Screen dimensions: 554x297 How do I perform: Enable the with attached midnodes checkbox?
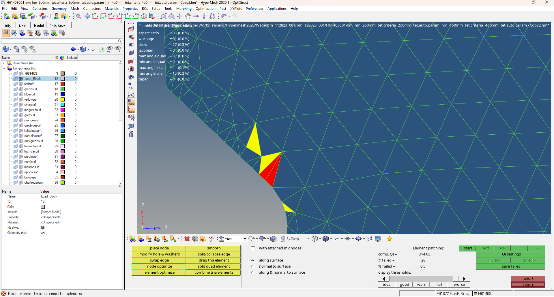click(253, 248)
